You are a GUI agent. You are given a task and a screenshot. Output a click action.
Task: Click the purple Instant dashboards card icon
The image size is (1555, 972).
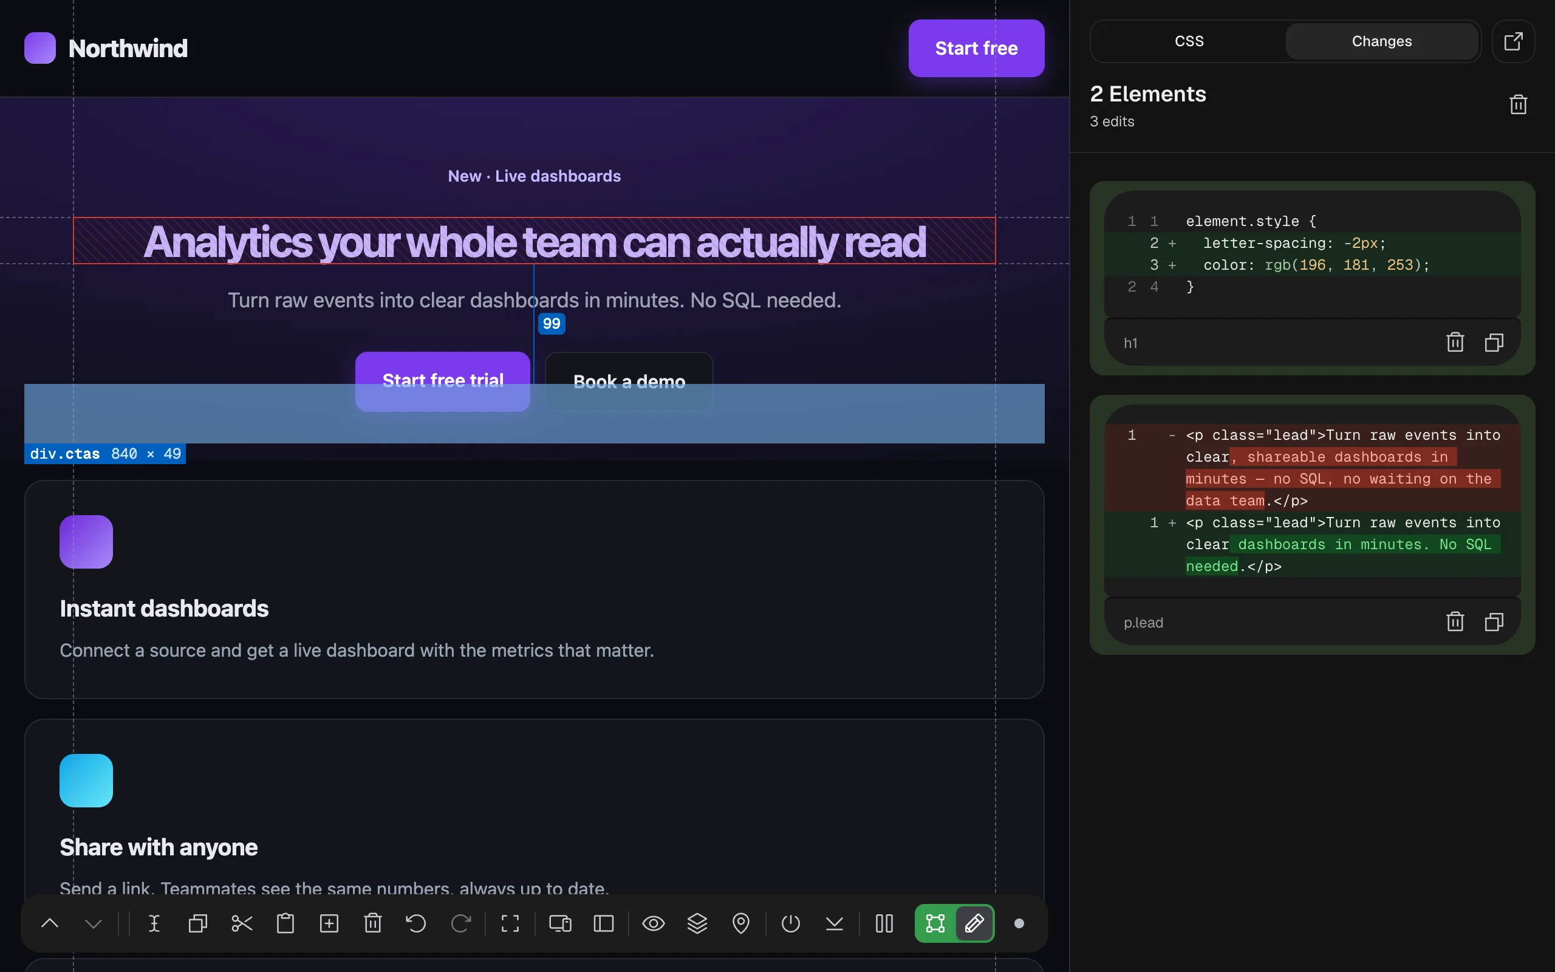[86, 542]
